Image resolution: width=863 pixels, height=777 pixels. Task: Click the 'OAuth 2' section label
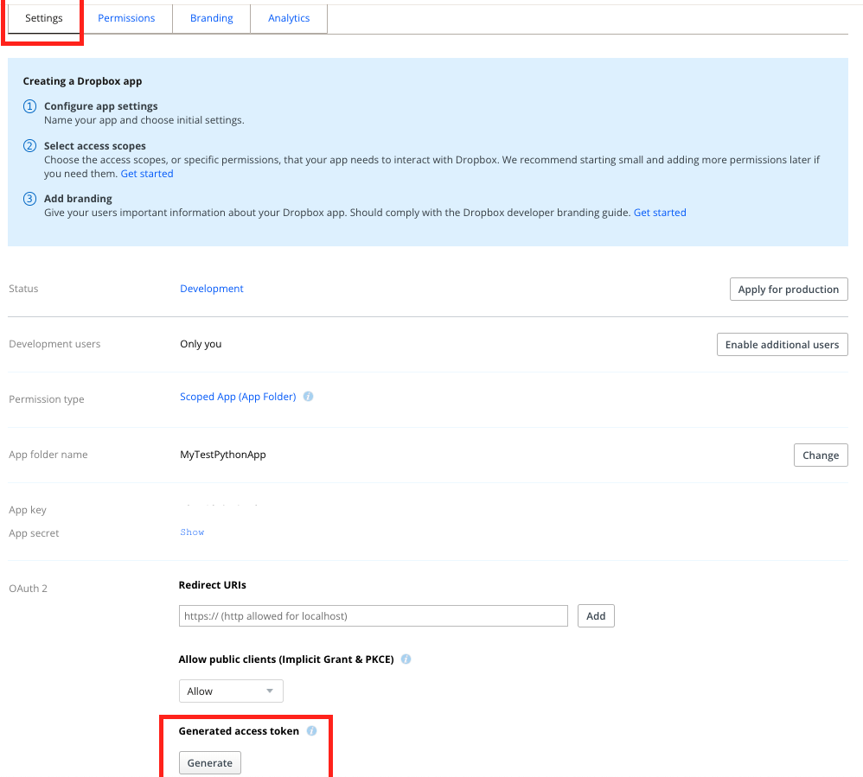(28, 589)
